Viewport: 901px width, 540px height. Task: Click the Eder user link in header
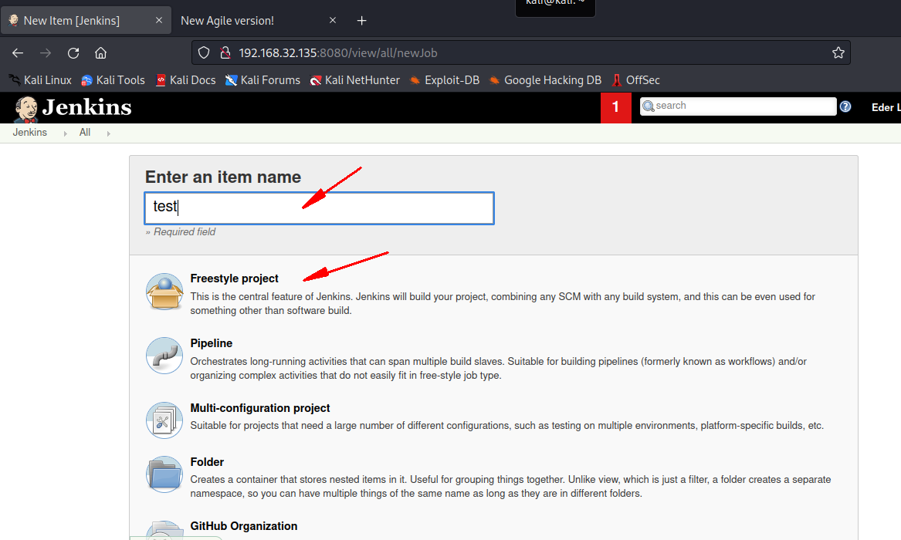tap(886, 107)
